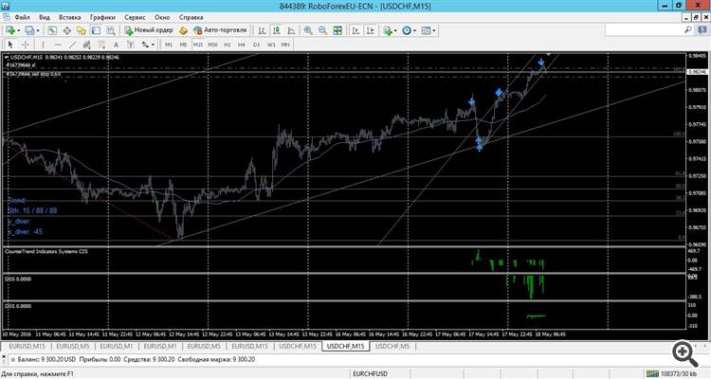Enable chart auto scroll
The height and width of the screenshot is (379, 711).
pos(355,30)
